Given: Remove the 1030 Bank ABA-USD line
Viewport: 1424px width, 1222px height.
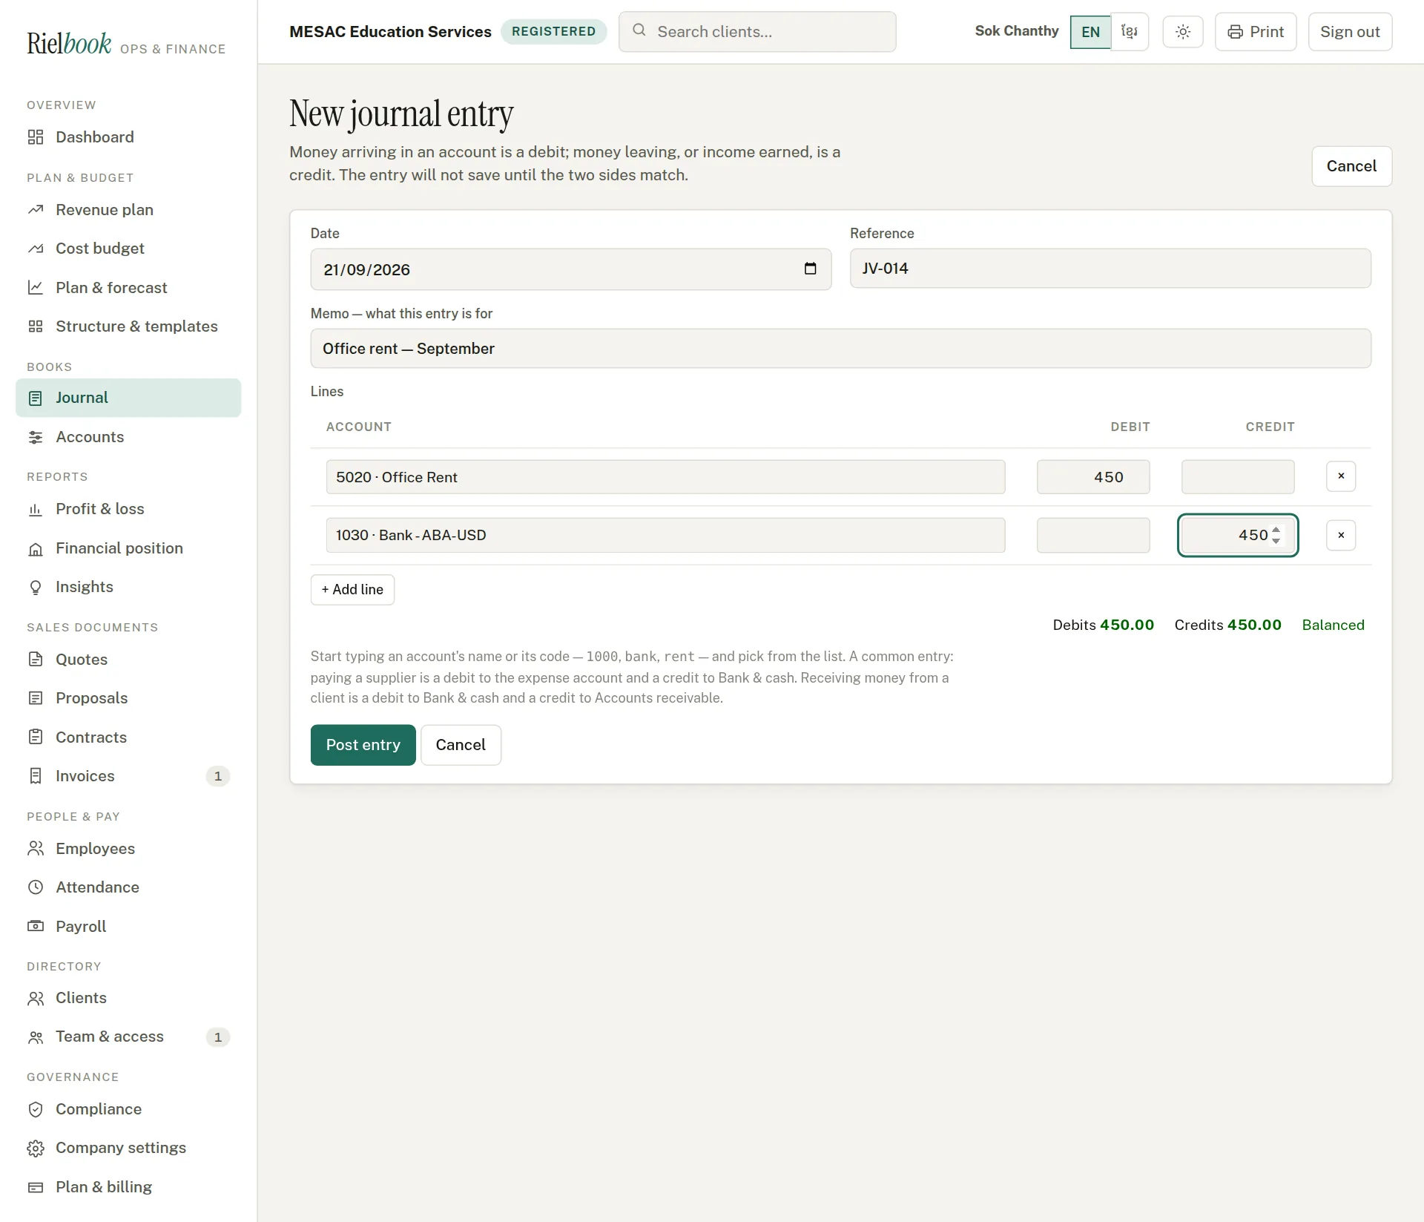Looking at the screenshot, I should (1341, 535).
